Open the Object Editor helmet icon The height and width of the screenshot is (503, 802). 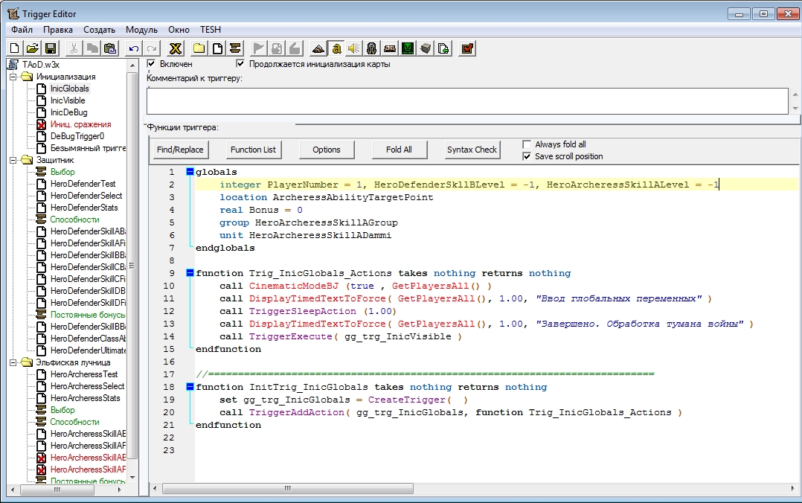click(x=371, y=48)
